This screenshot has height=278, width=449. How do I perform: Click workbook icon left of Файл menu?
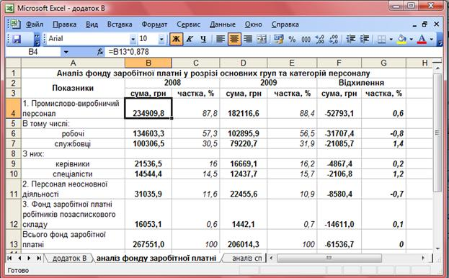tap(15, 24)
